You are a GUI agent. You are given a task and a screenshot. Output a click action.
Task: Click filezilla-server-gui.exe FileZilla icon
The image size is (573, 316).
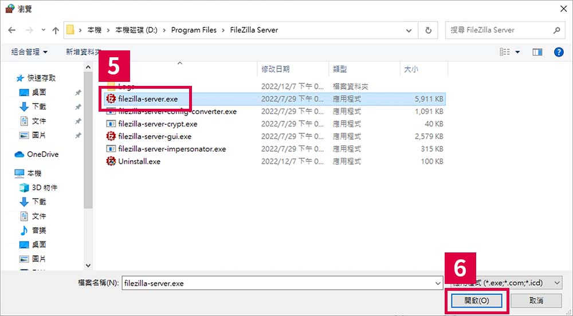(x=111, y=136)
